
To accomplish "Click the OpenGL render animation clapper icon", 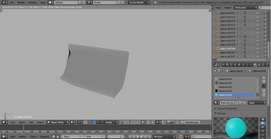I will pos(172,122).
